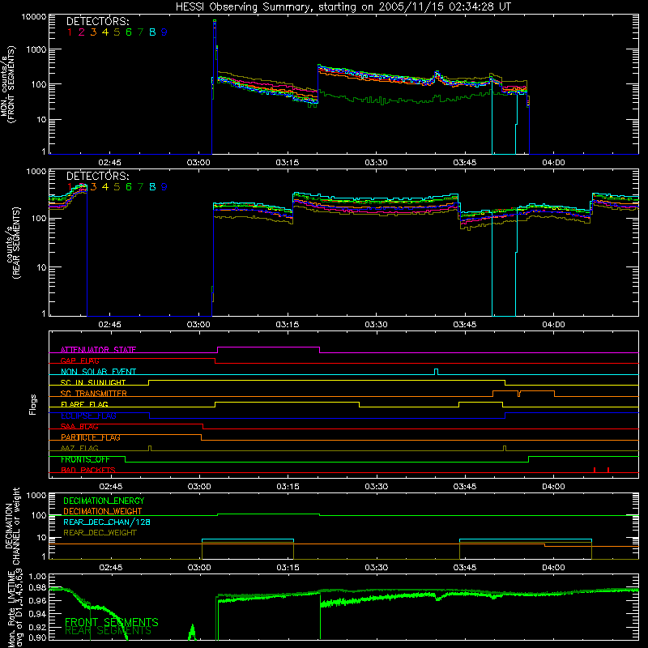
Task: Click detector number 3 in rear segments legend
Action: click(x=93, y=187)
